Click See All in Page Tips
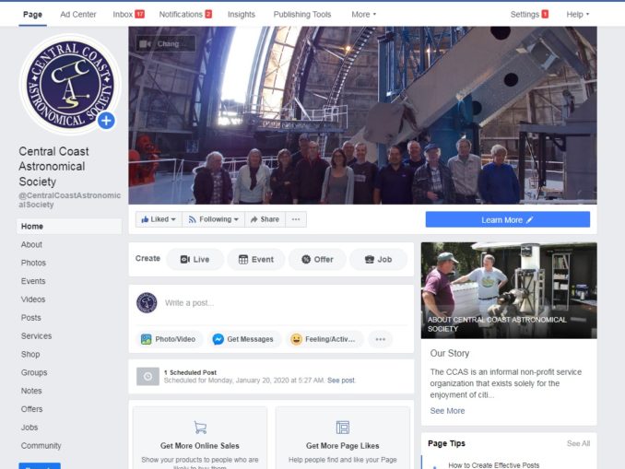This screenshot has height=469, width=625. tap(578, 443)
